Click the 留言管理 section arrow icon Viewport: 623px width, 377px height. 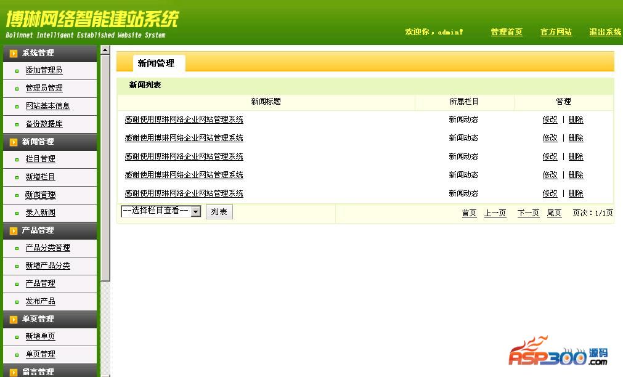click(x=14, y=372)
